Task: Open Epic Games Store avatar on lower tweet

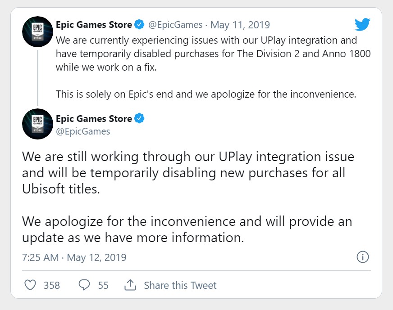Action: [x=37, y=124]
